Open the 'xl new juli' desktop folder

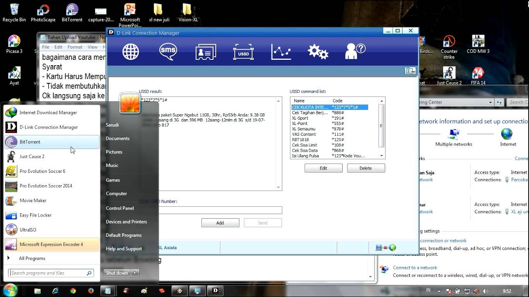pos(159,12)
